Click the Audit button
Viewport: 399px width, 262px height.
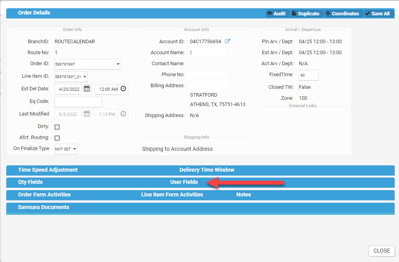(x=278, y=13)
